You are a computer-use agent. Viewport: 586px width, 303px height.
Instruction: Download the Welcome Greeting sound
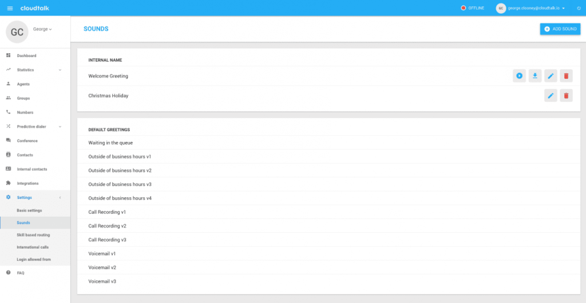[535, 75]
